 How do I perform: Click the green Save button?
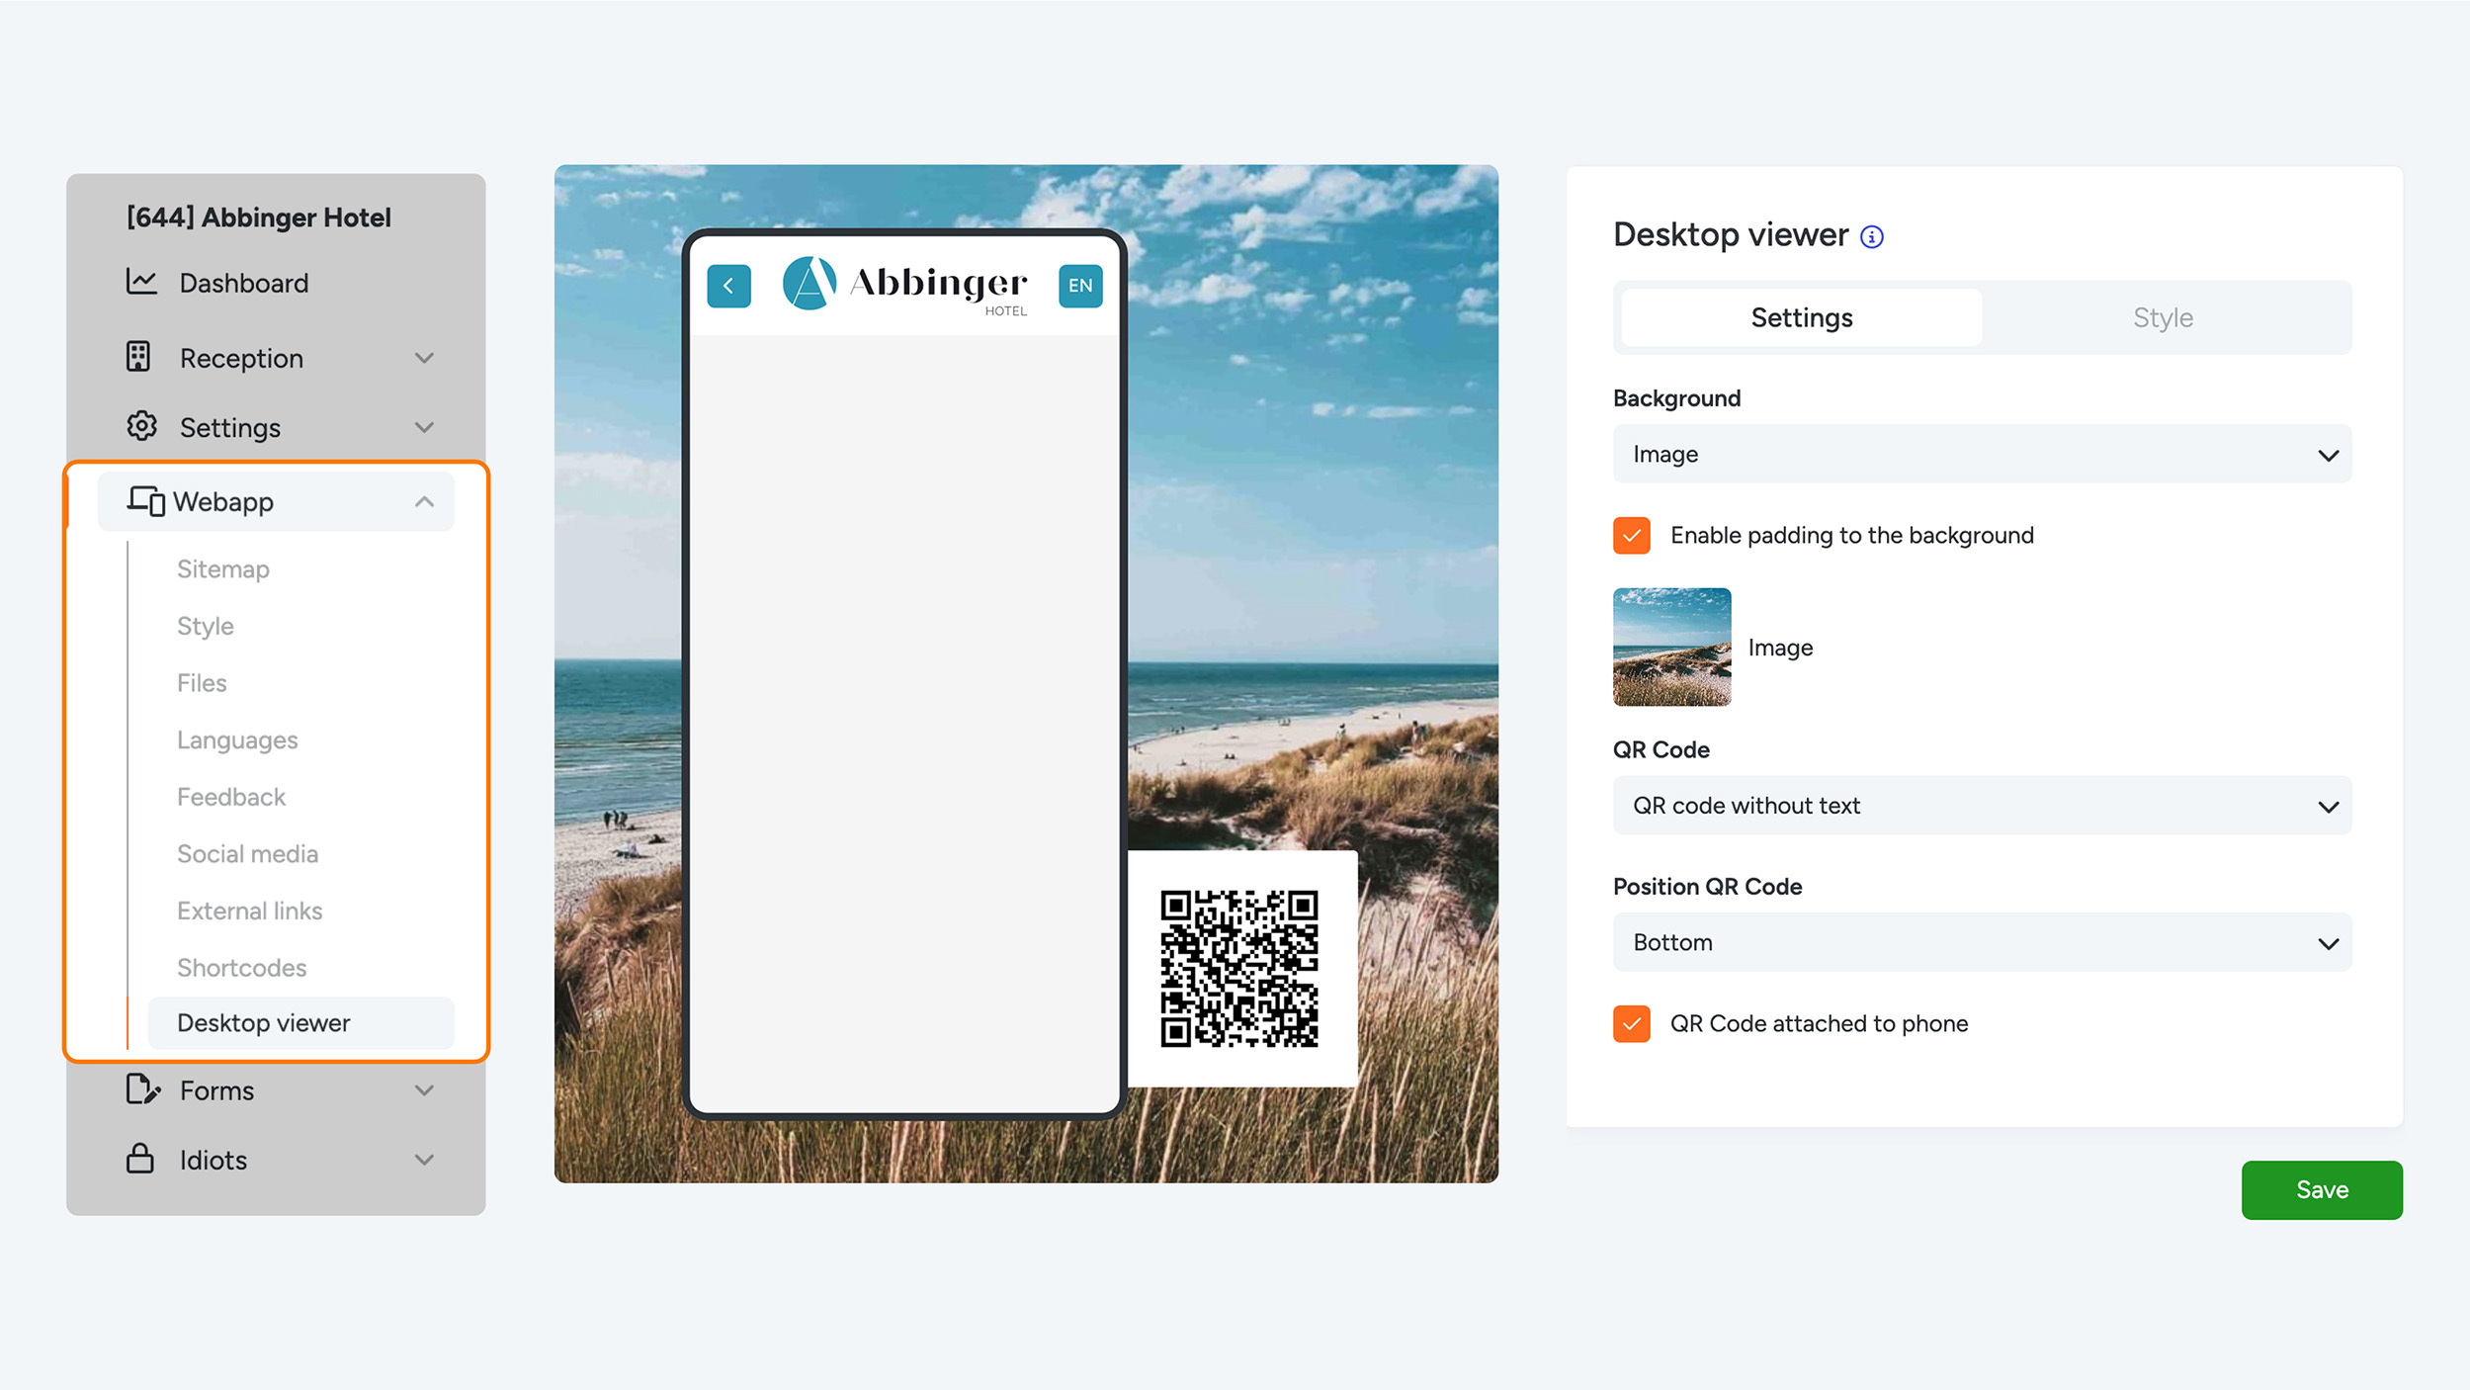coord(2322,1189)
